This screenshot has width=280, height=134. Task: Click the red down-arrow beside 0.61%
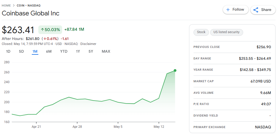click(45, 39)
